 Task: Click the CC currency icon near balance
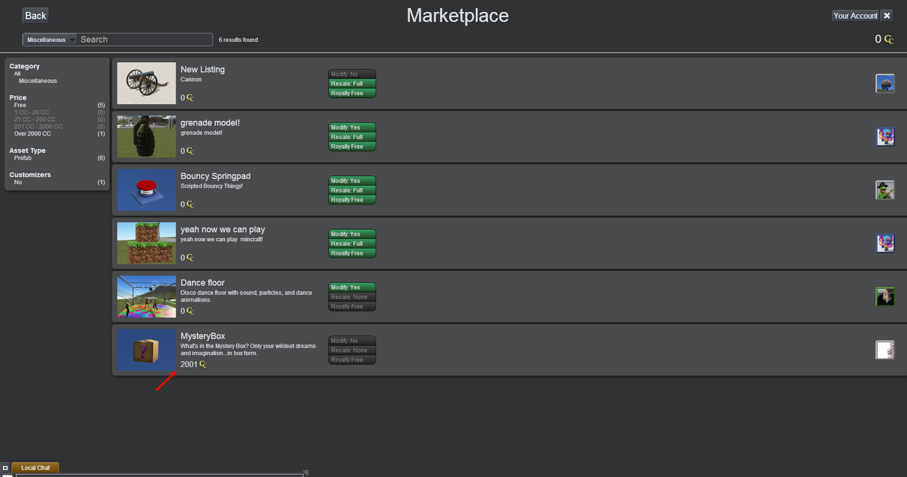pyautogui.click(x=888, y=39)
